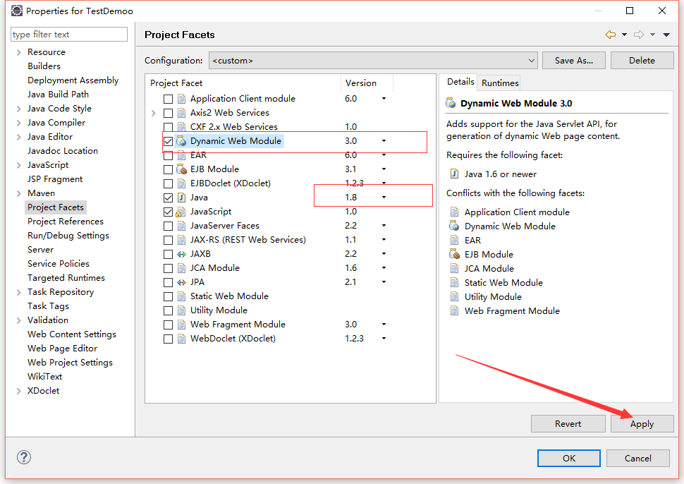Check the JPA facet checkbox
Image resolution: width=684 pixels, height=484 pixels.
coord(168,282)
